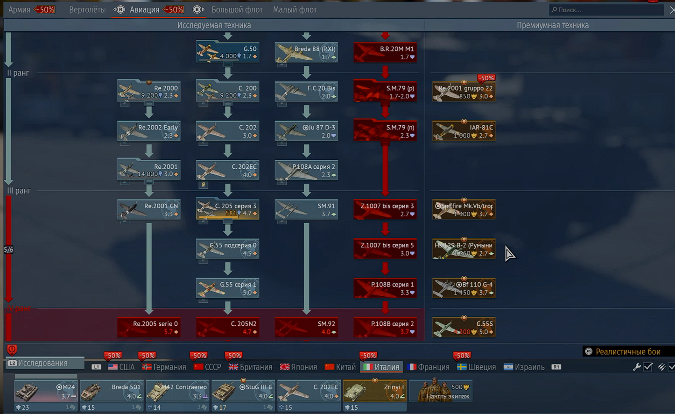Image resolution: width=675 pixels, height=414 pixels.
Task: Select the G.55 подсерия 0 fighter
Action: 228,249
